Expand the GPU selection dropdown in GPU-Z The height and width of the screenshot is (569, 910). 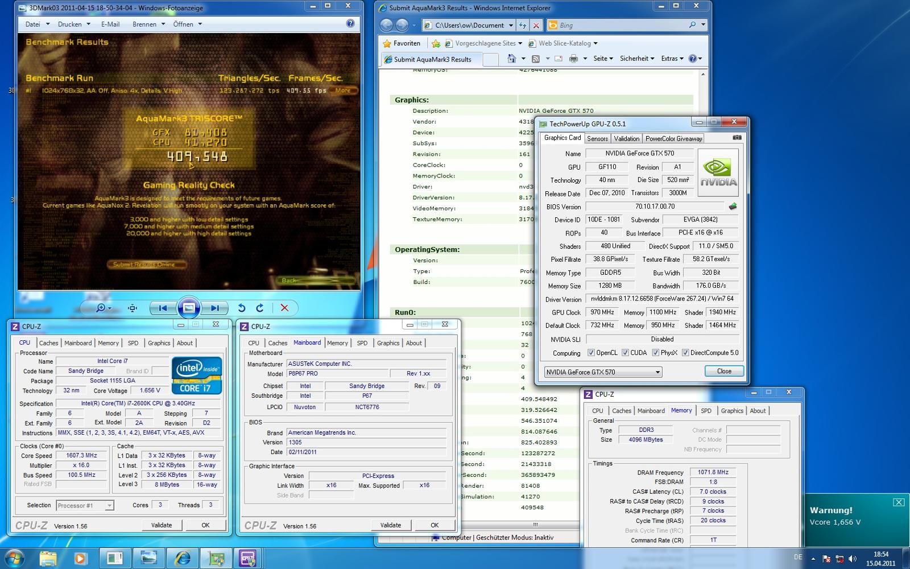click(x=657, y=372)
